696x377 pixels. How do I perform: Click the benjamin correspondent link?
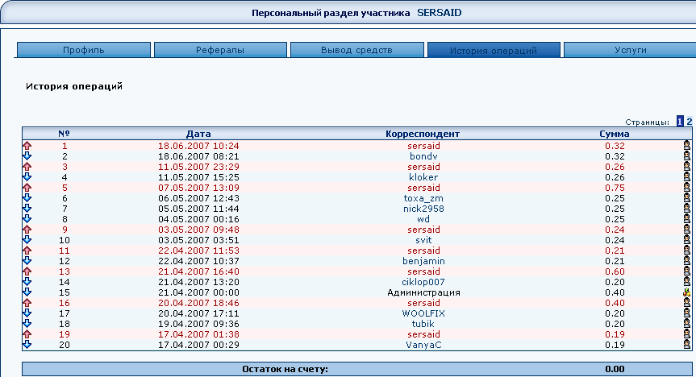[423, 261]
